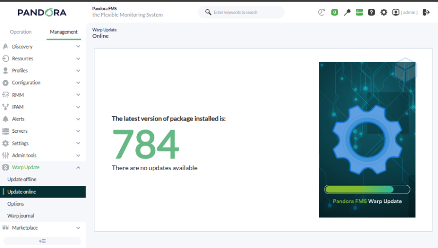438x248 pixels.
Task: Open the green server status icon
Action: [359, 12]
